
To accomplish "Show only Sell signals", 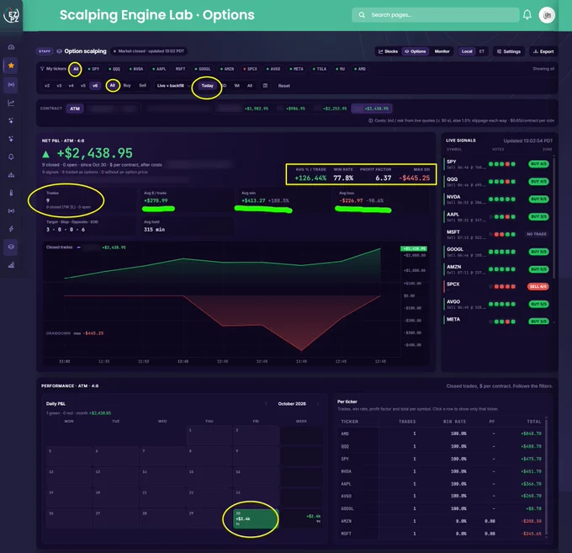I will point(143,85).
